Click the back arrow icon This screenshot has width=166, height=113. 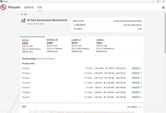tap(22, 14)
